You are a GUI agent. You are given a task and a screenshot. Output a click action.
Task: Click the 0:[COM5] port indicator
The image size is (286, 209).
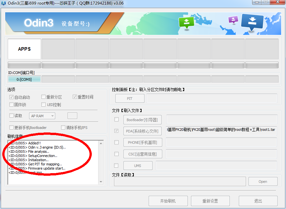coord(24,79)
